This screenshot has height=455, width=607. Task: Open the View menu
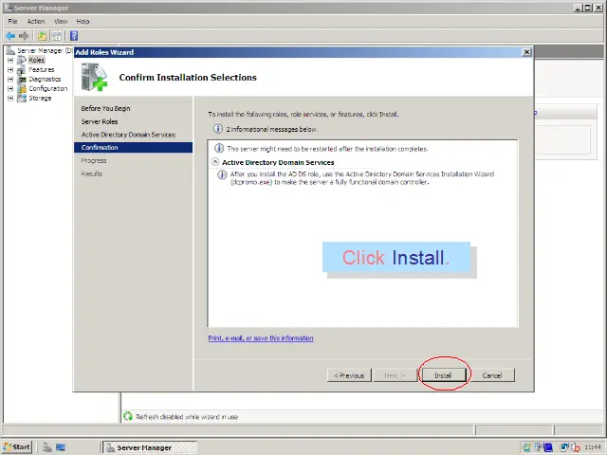61,21
